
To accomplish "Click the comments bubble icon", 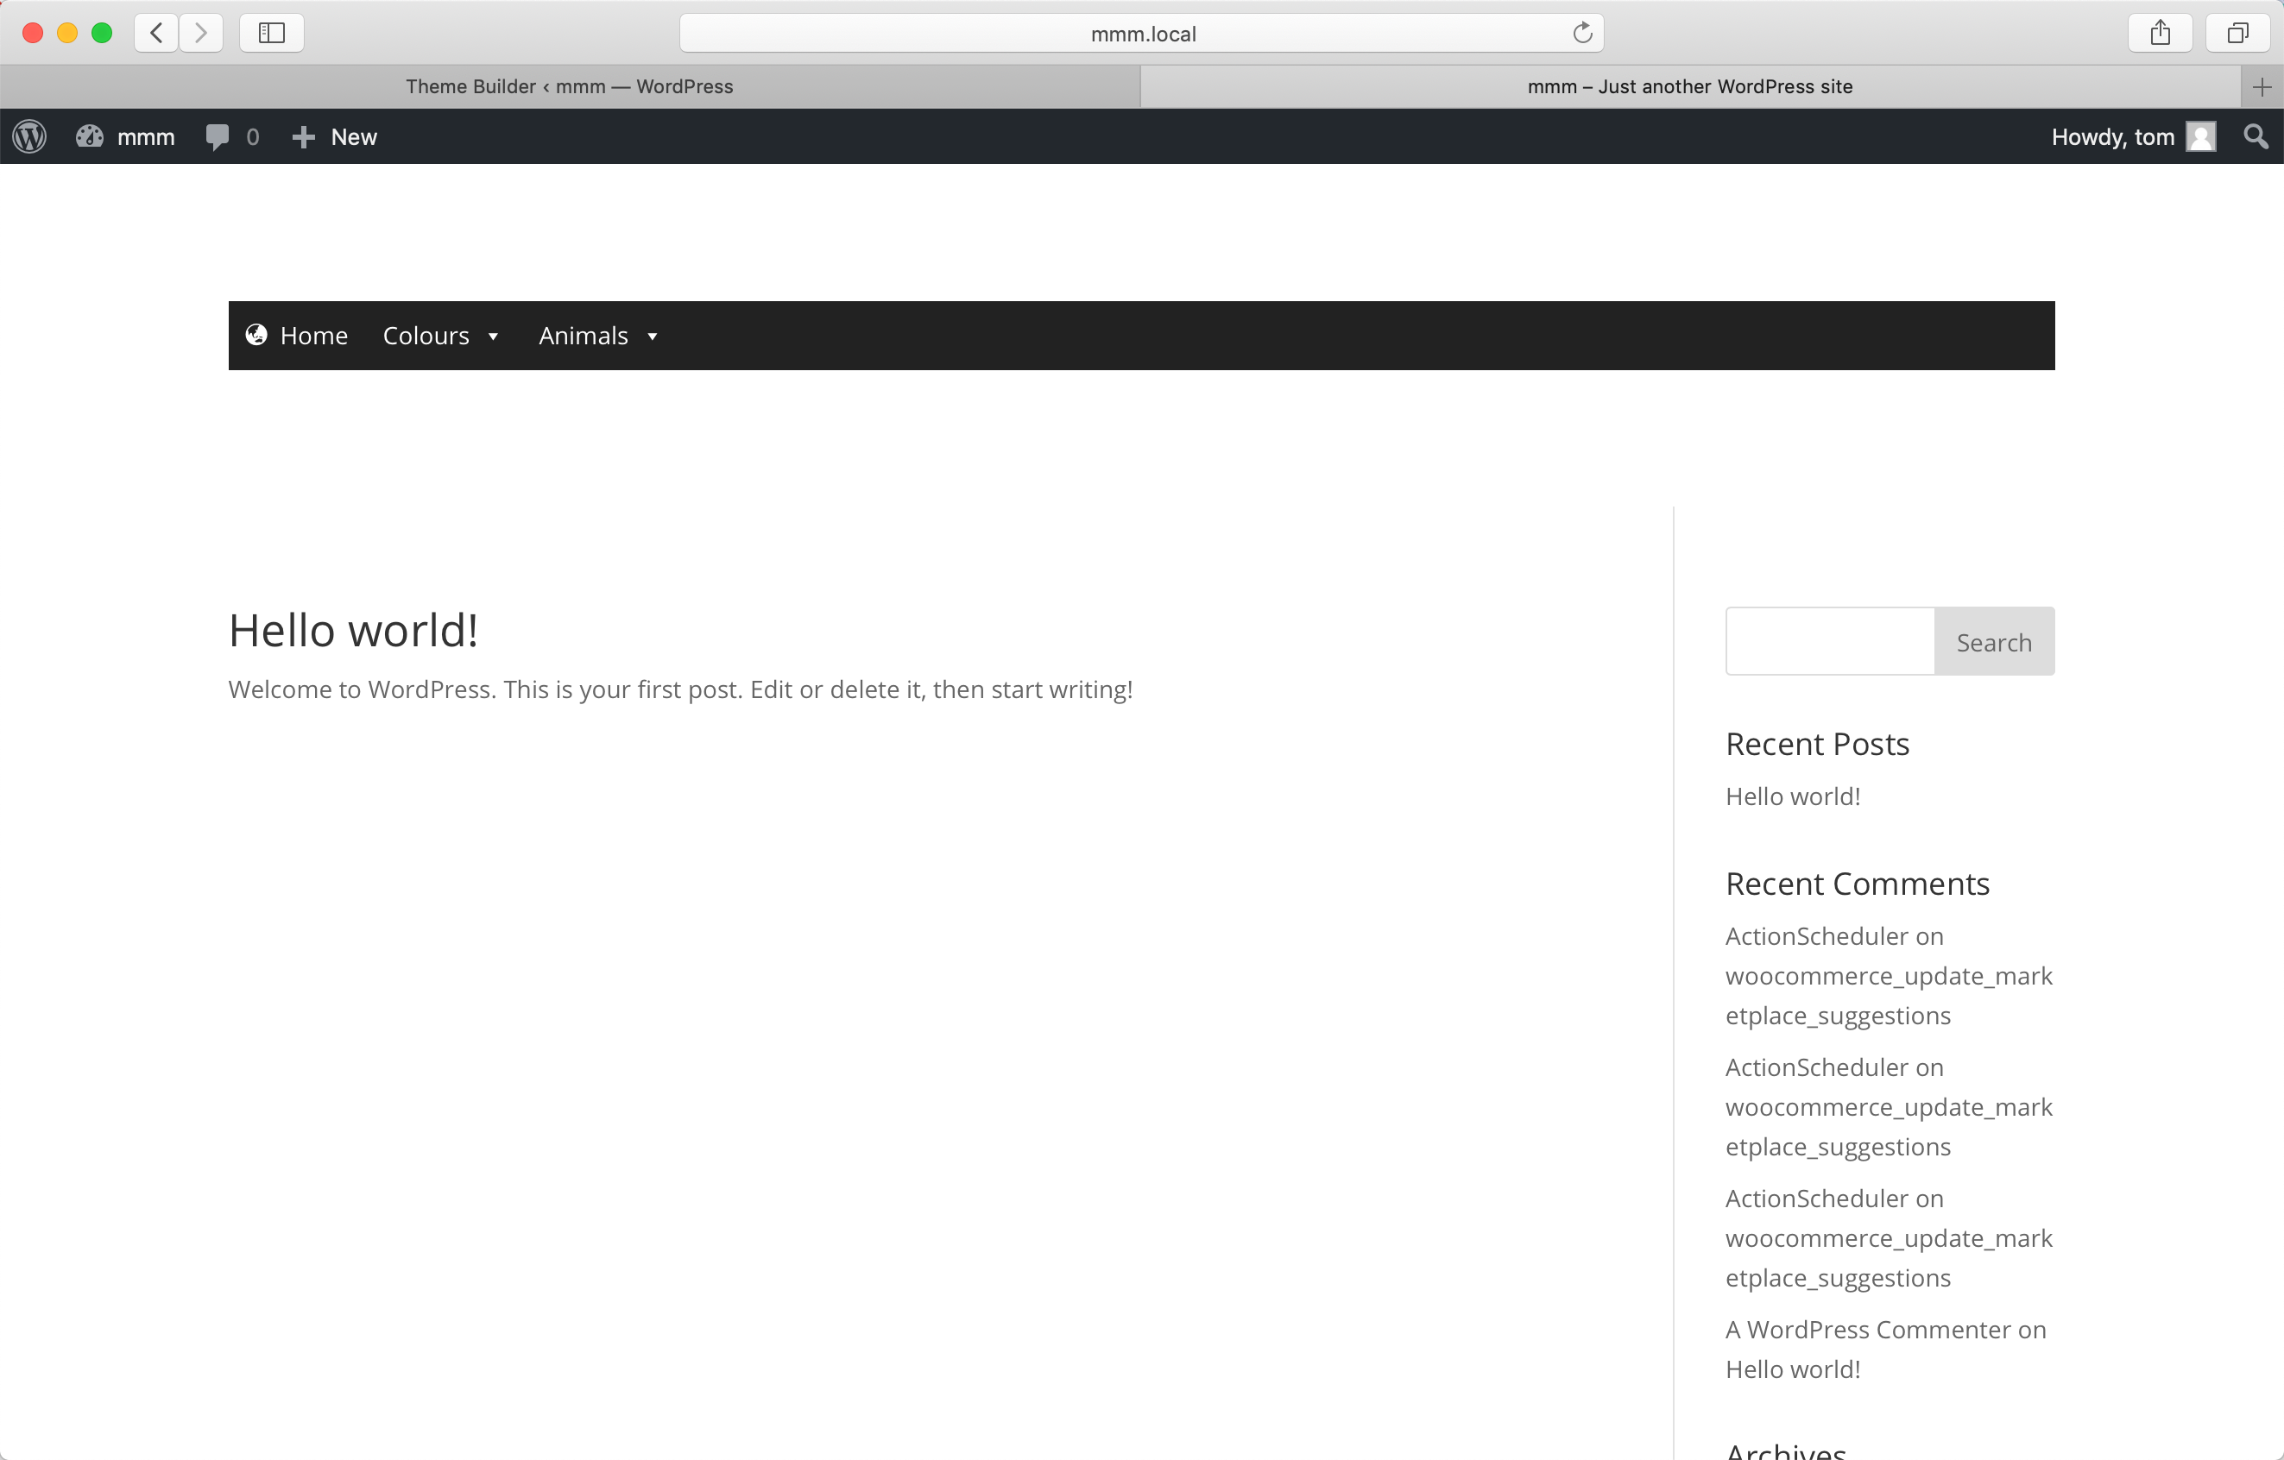I will [x=218, y=136].
